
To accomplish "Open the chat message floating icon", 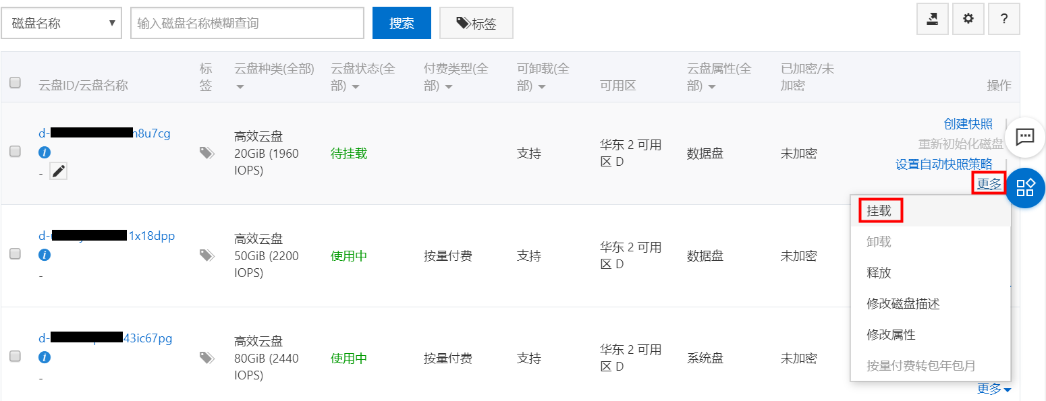I will (x=1025, y=137).
